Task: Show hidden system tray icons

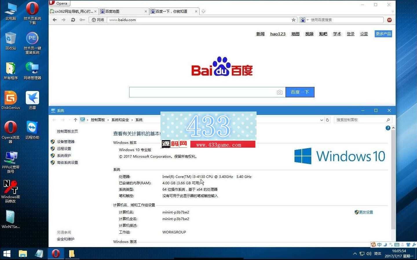Action: click(x=355, y=254)
